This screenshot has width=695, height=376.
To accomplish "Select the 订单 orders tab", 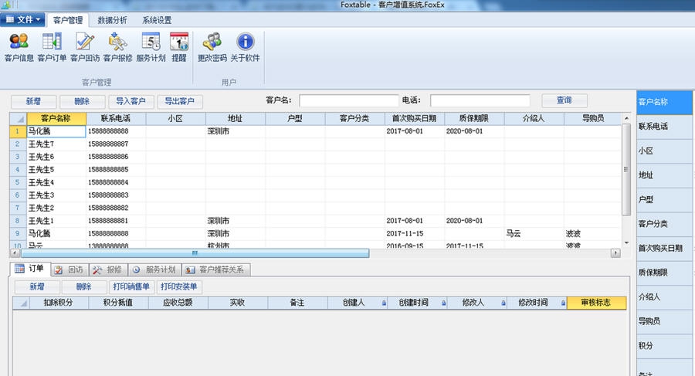I will 29,269.
